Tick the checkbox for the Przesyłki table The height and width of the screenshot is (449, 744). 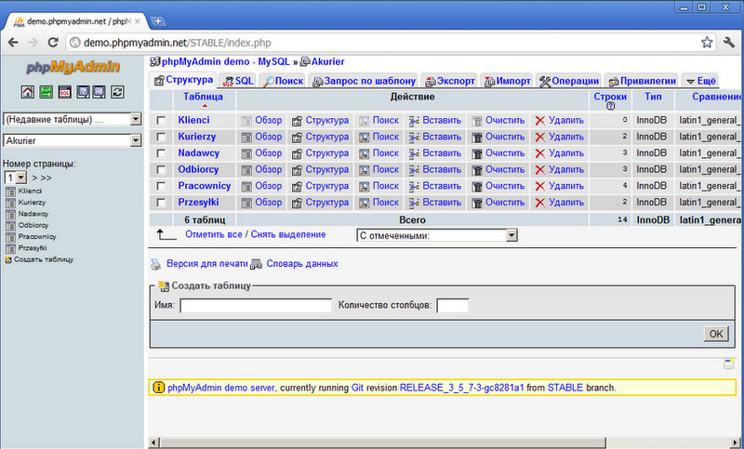tap(161, 203)
